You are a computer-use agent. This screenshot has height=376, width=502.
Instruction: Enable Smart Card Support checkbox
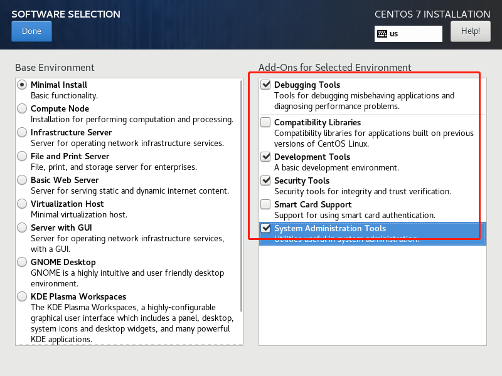pyautogui.click(x=266, y=204)
